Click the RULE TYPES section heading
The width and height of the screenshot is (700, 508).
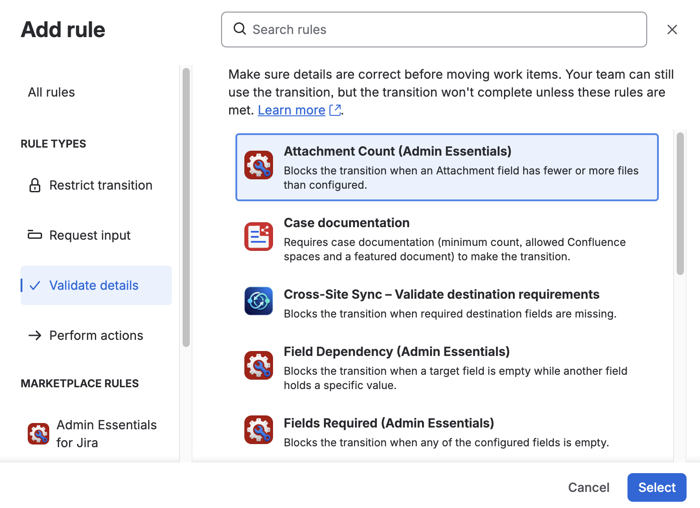point(53,144)
